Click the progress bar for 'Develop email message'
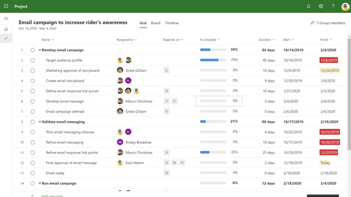351x197 pixels. click(x=213, y=101)
